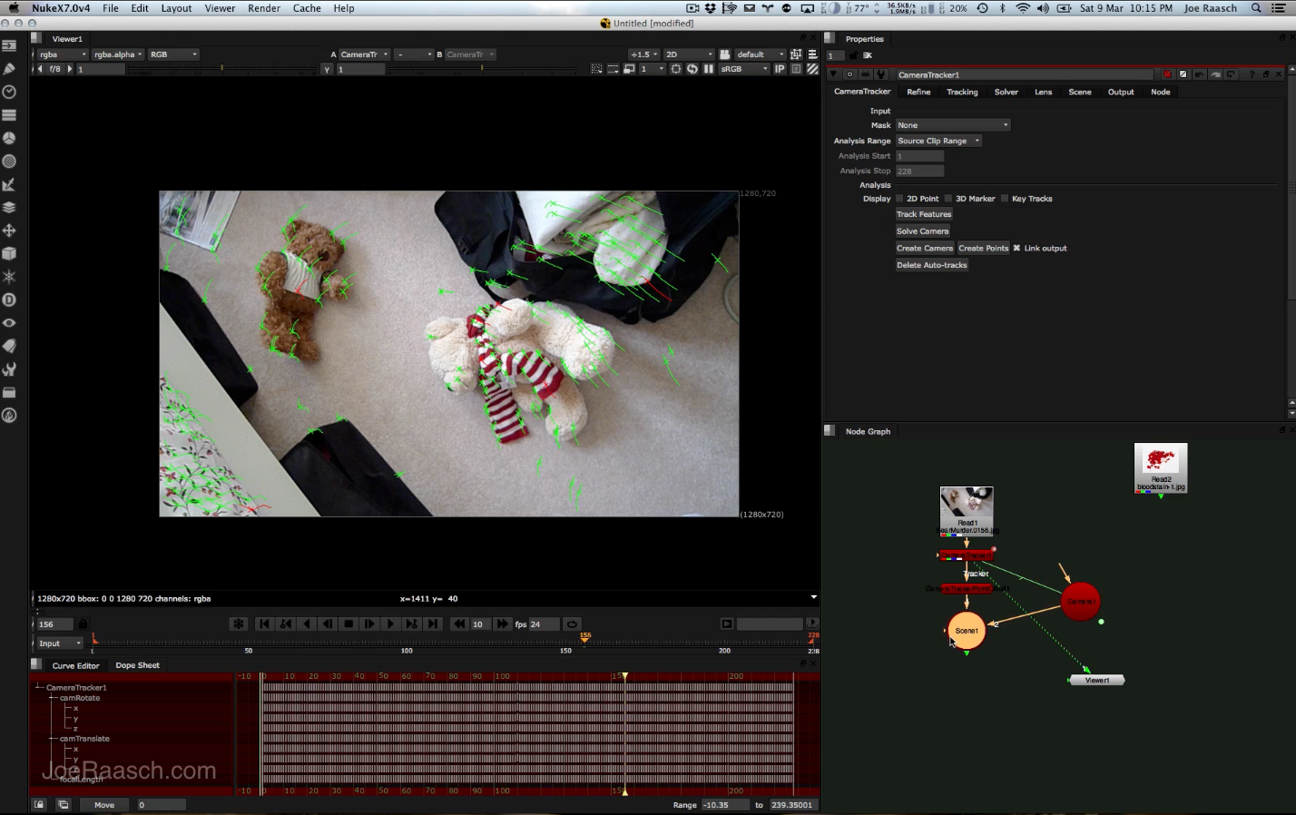Open the RGB display mode dropdown
The height and width of the screenshot is (815, 1296).
point(173,54)
